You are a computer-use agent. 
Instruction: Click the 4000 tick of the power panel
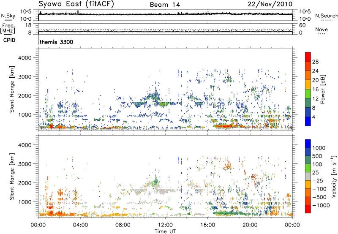(25, 58)
